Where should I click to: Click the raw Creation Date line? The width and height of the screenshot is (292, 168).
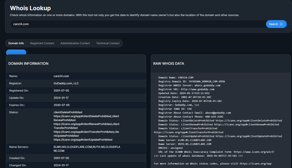click(x=185, y=97)
